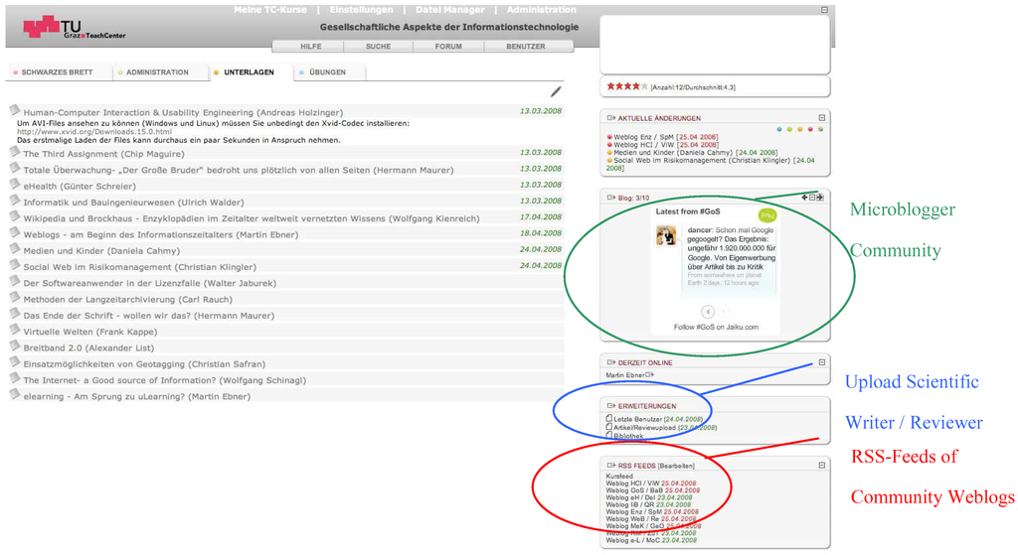This screenshot has width=1018, height=555.
Task: Collapse the top-right empty panel
Action: click(x=824, y=10)
